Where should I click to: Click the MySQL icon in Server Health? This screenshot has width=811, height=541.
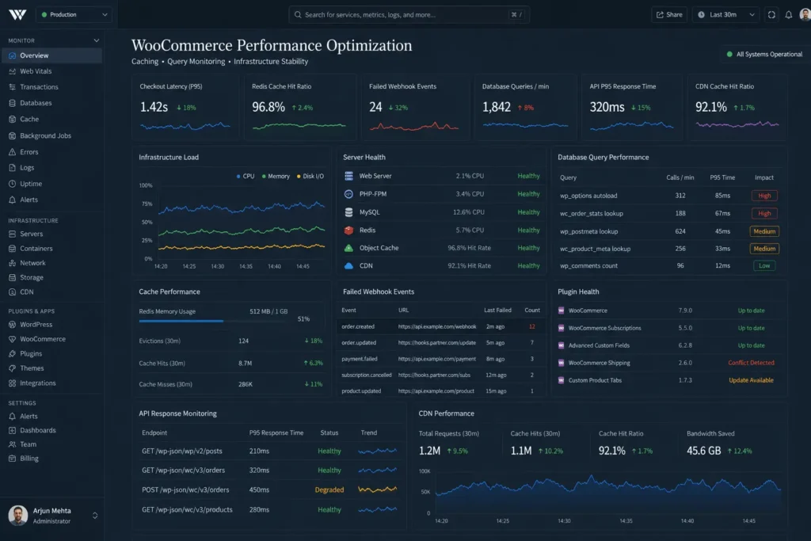[x=348, y=212]
